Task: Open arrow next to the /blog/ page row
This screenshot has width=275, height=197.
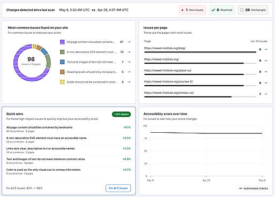Action: click(266, 49)
